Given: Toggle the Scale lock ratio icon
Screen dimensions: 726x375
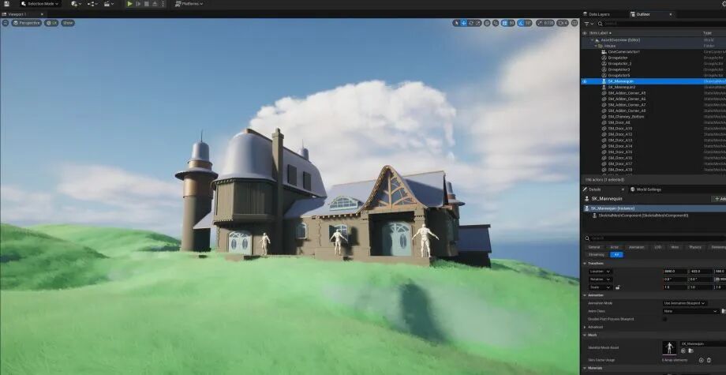Looking at the screenshot, I should 618,287.
